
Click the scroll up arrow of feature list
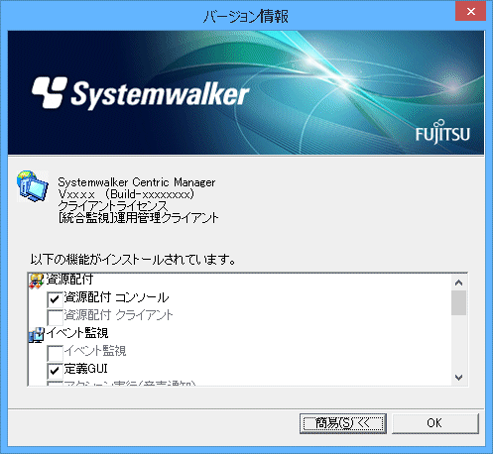coord(458,283)
